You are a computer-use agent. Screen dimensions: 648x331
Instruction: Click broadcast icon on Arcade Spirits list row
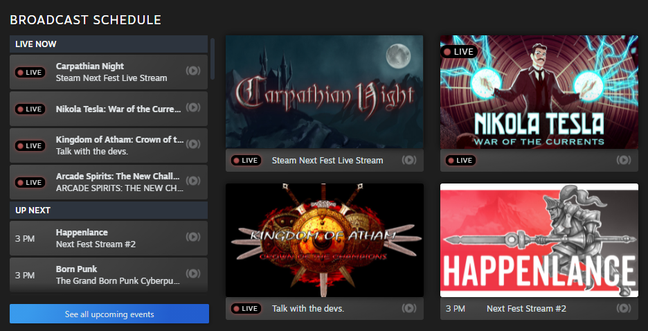click(x=193, y=181)
